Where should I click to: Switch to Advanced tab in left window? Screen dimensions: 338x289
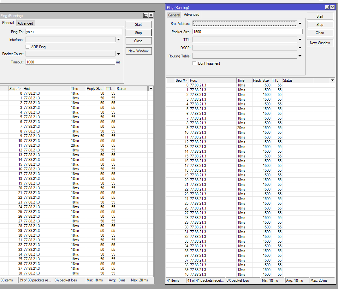pyautogui.click(x=25, y=23)
